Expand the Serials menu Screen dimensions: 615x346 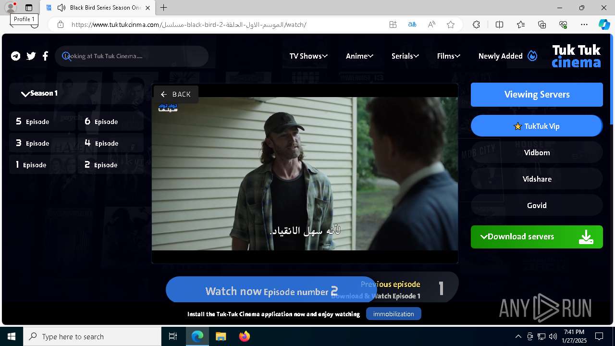pyautogui.click(x=405, y=56)
